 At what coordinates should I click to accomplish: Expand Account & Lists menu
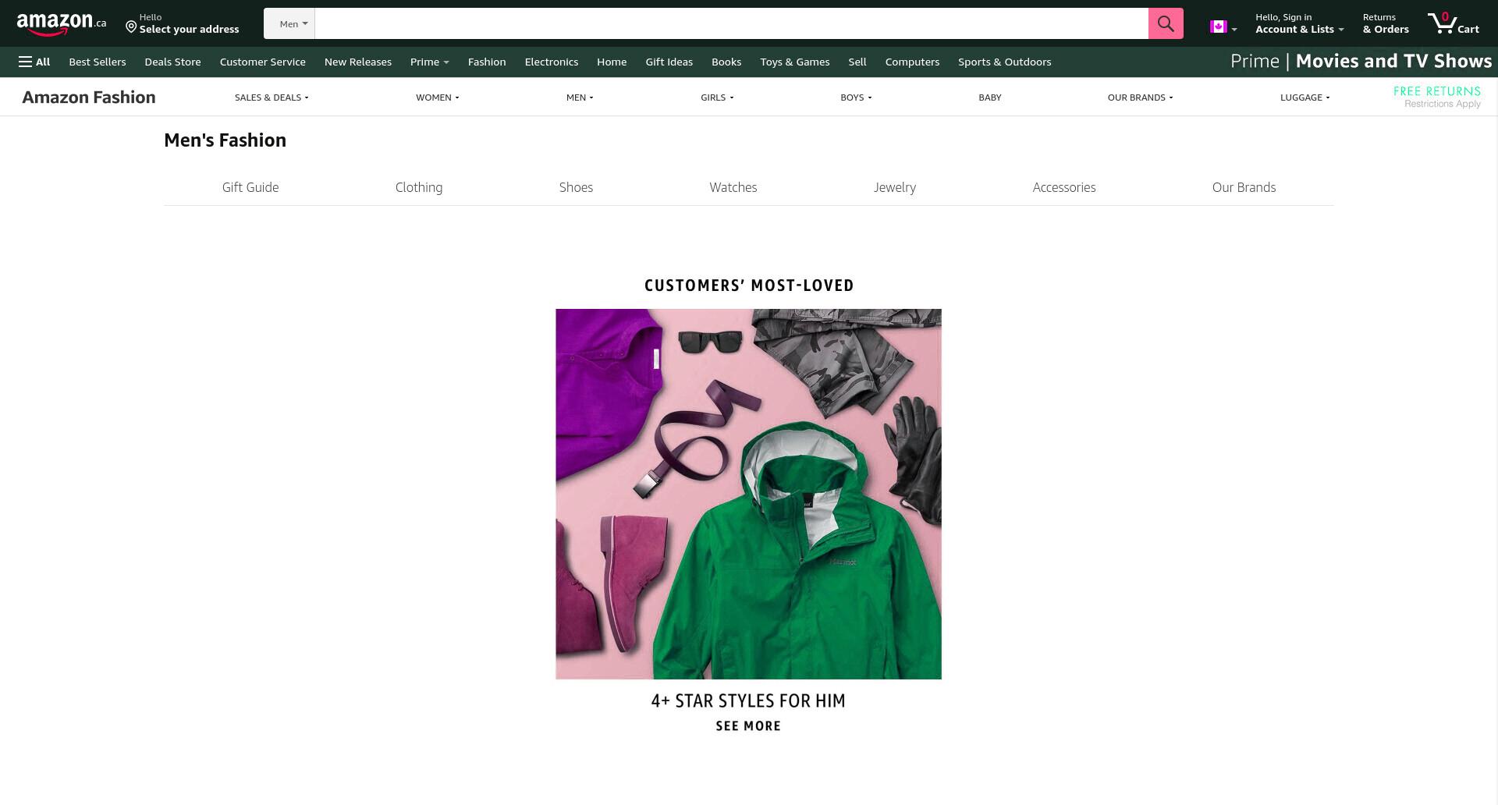(1299, 23)
